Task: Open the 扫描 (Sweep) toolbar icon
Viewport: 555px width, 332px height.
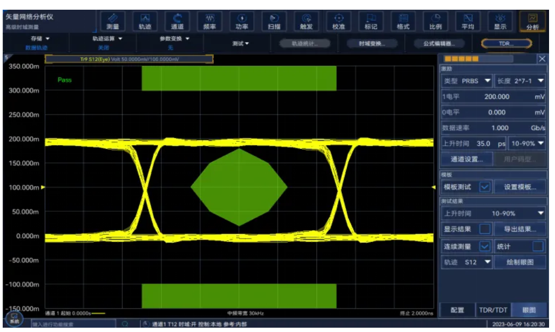Action: point(274,22)
